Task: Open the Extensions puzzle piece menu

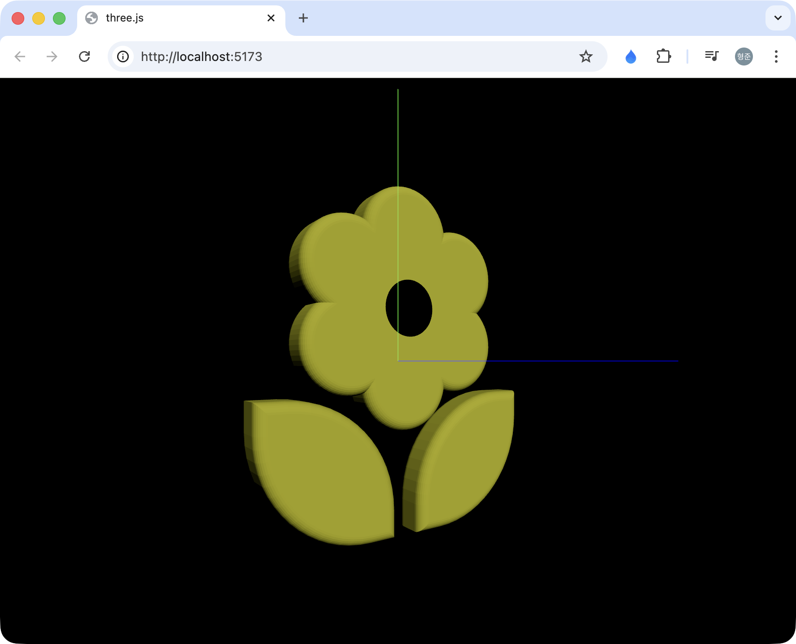Action: (x=663, y=57)
